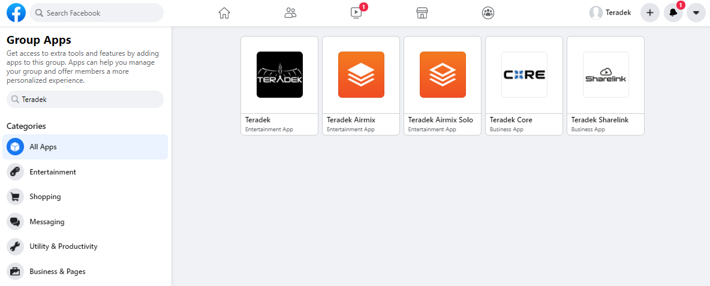Select the Teradek Core app thumbnail

tap(524, 75)
